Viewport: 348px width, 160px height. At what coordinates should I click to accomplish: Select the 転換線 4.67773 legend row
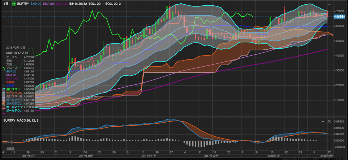click(20, 82)
